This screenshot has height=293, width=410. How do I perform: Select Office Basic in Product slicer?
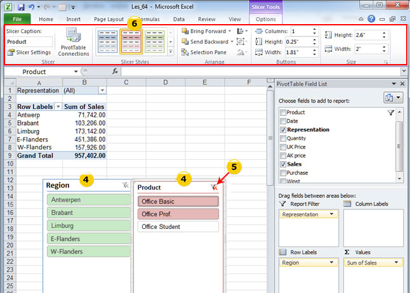tap(178, 201)
